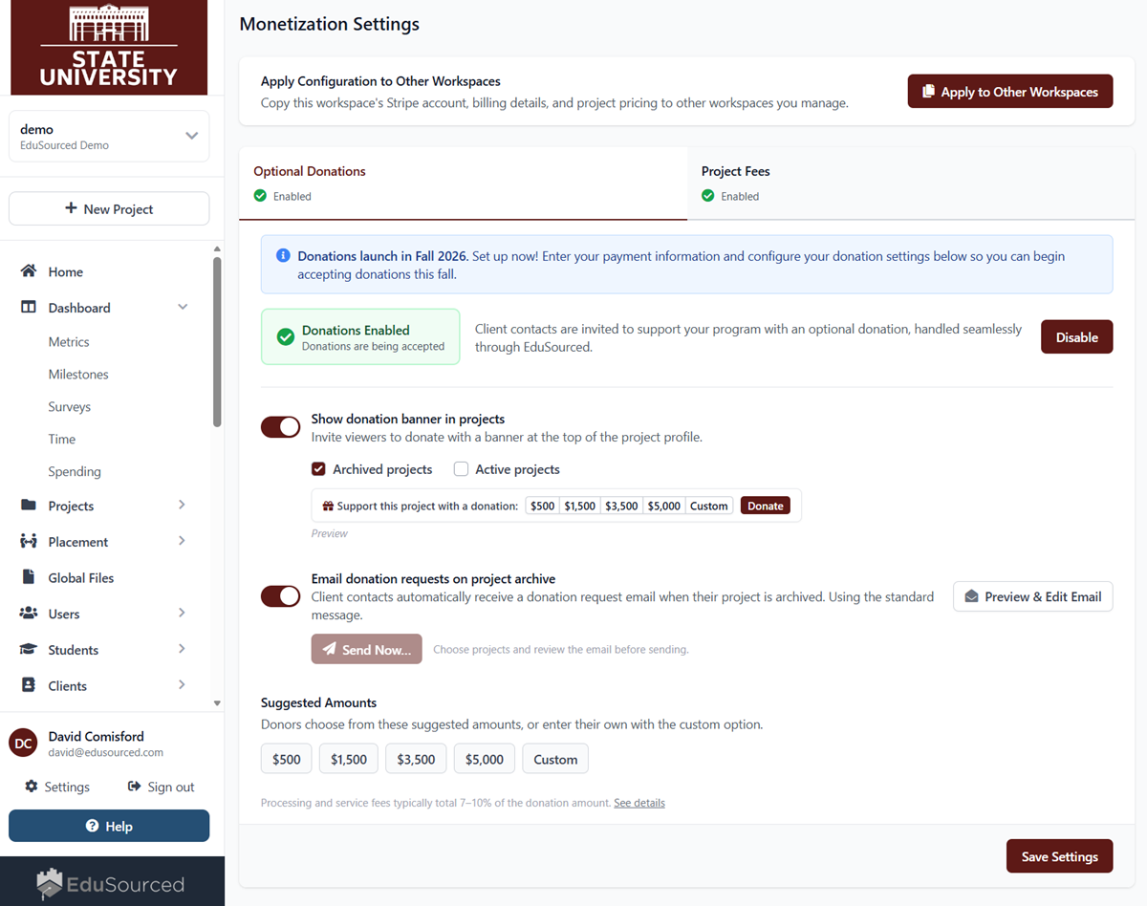1147x906 pixels.
Task: Click the copy icon on Apply to Other Workspaces
Action: click(x=928, y=92)
